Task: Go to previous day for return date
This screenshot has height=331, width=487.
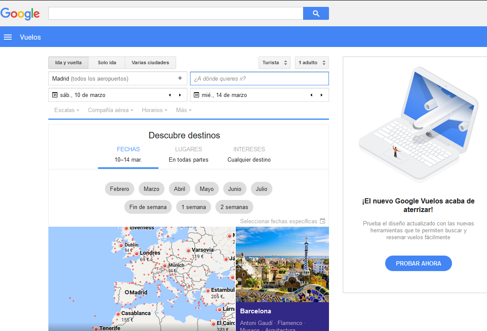Action: pyautogui.click(x=311, y=95)
